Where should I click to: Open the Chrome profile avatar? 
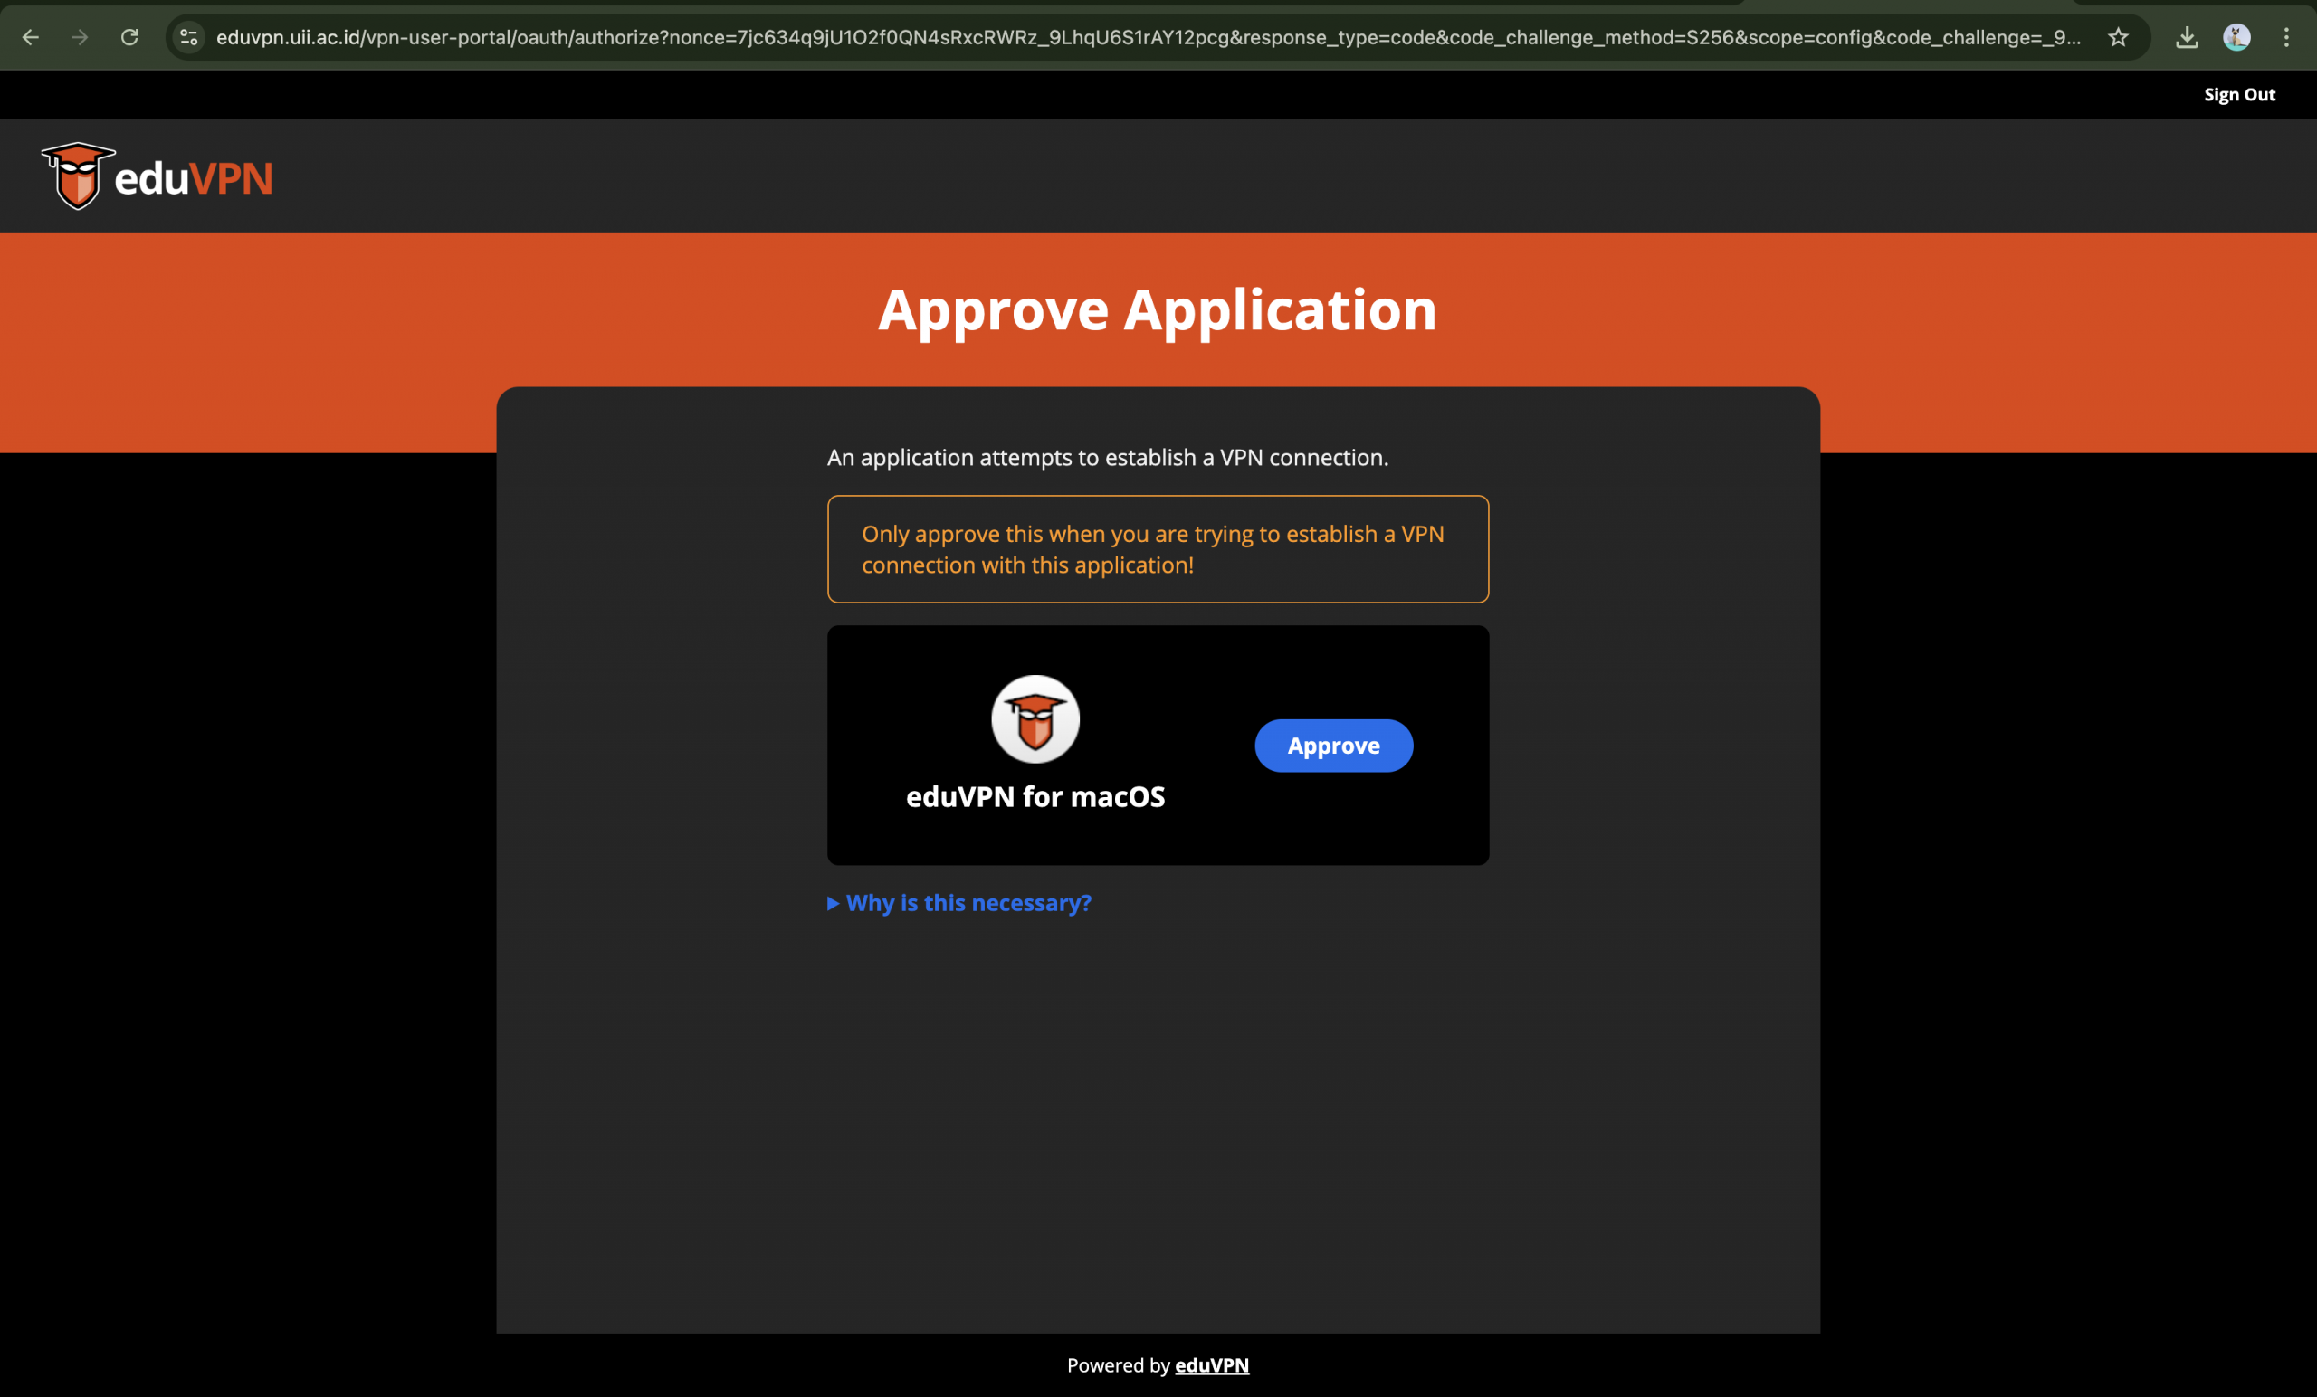(x=2236, y=38)
